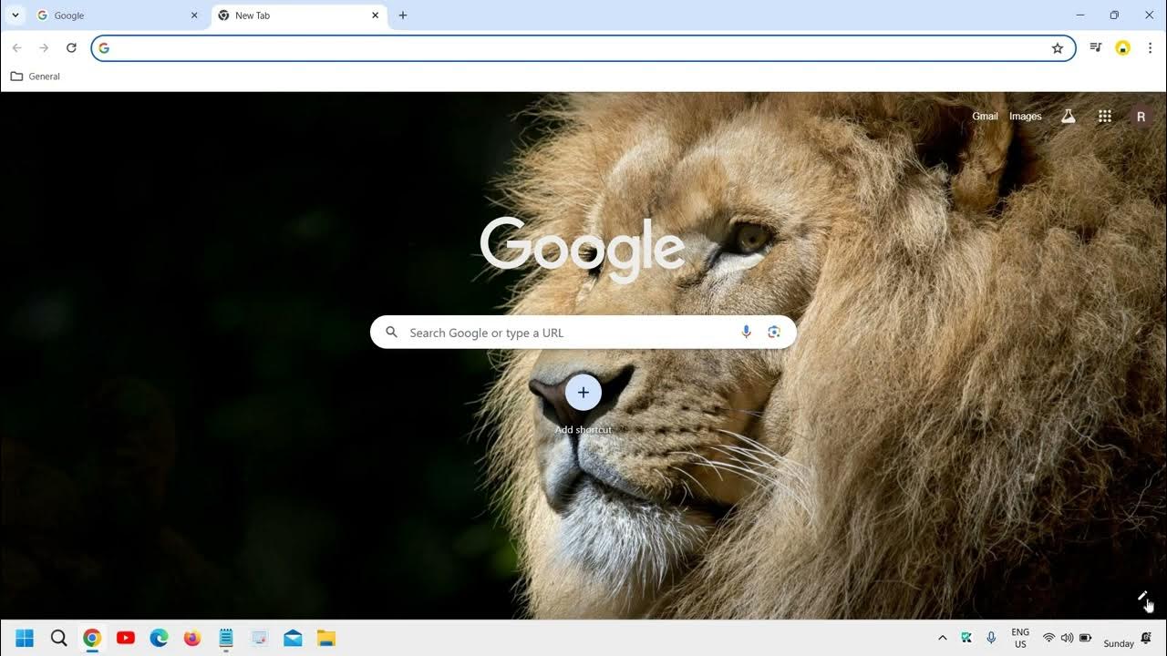Show hidden system tray icons
1167x656 pixels.
942,638
